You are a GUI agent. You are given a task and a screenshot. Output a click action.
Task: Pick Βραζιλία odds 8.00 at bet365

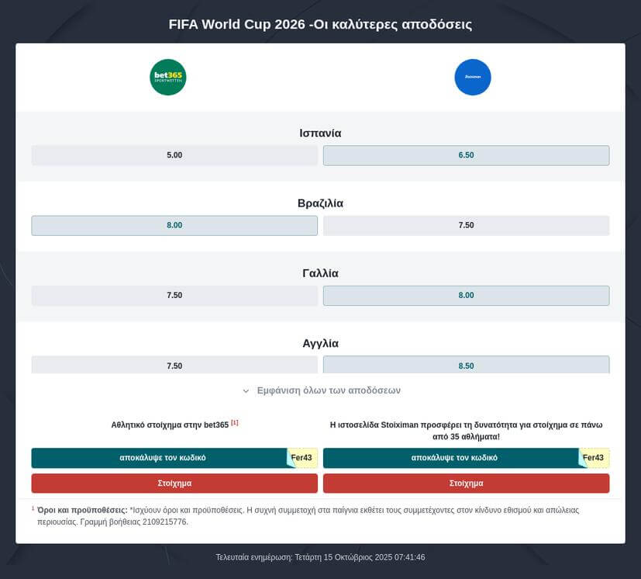tap(174, 226)
